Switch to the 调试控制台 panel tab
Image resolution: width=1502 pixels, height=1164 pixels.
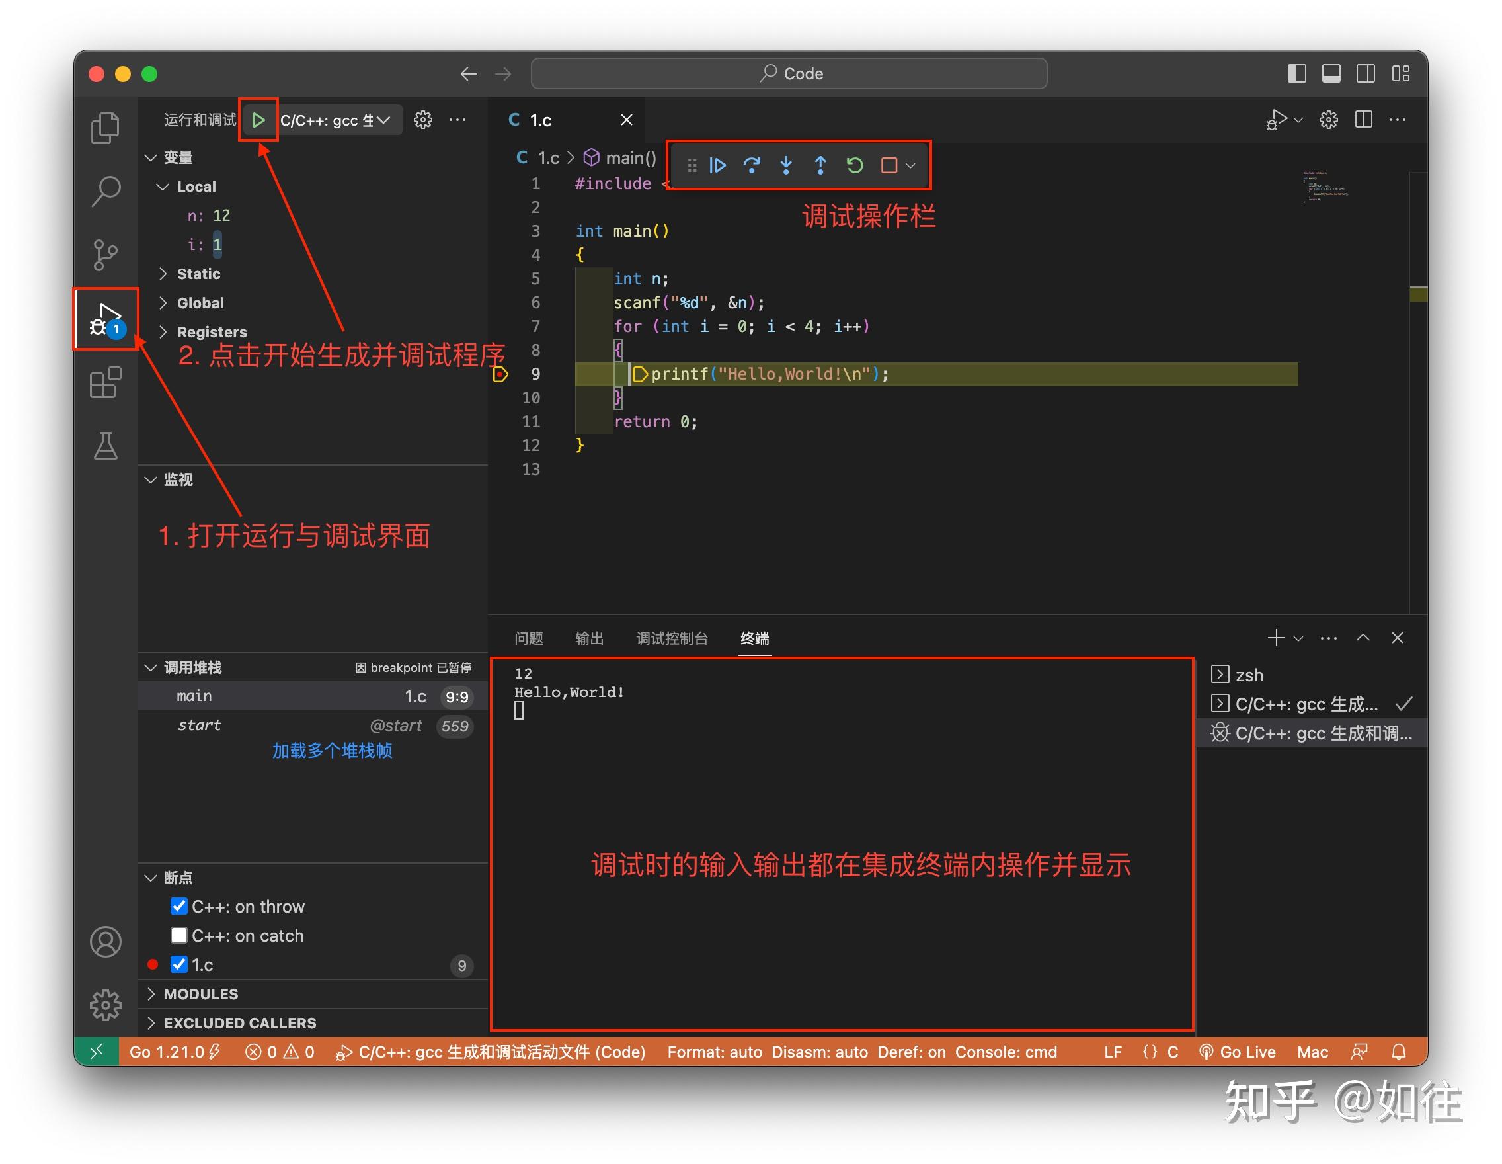[x=672, y=638]
